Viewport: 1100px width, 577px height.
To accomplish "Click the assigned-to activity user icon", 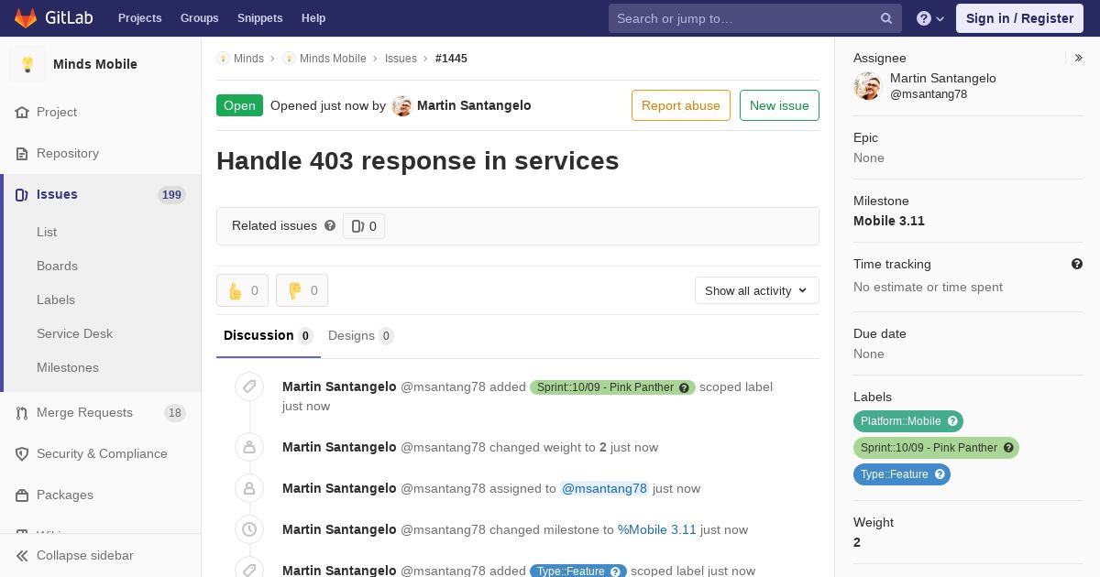I will [x=249, y=488].
